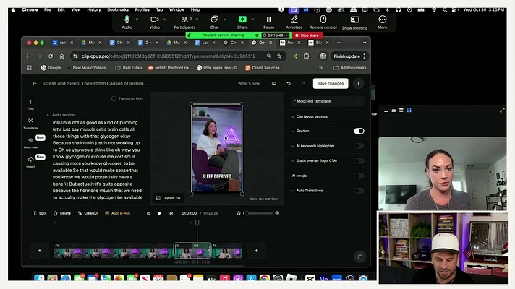Expand AI keywords highlighter section chevron
515x289 pixels.
point(293,146)
